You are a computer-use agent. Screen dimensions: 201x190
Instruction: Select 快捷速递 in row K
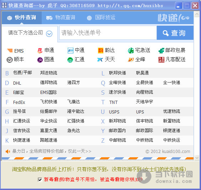click(x=21, y=140)
